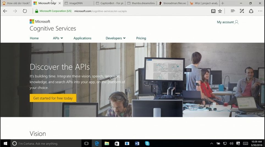Screen dimensions: 265x147
Task: Click the battery tray icon
Action: 218,143
